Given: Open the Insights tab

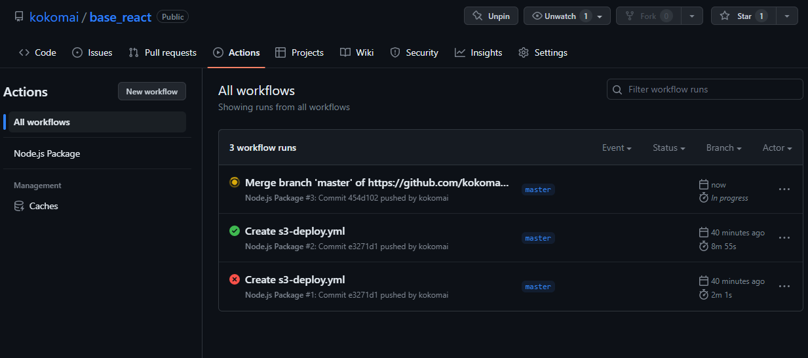Looking at the screenshot, I should [x=478, y=52].
